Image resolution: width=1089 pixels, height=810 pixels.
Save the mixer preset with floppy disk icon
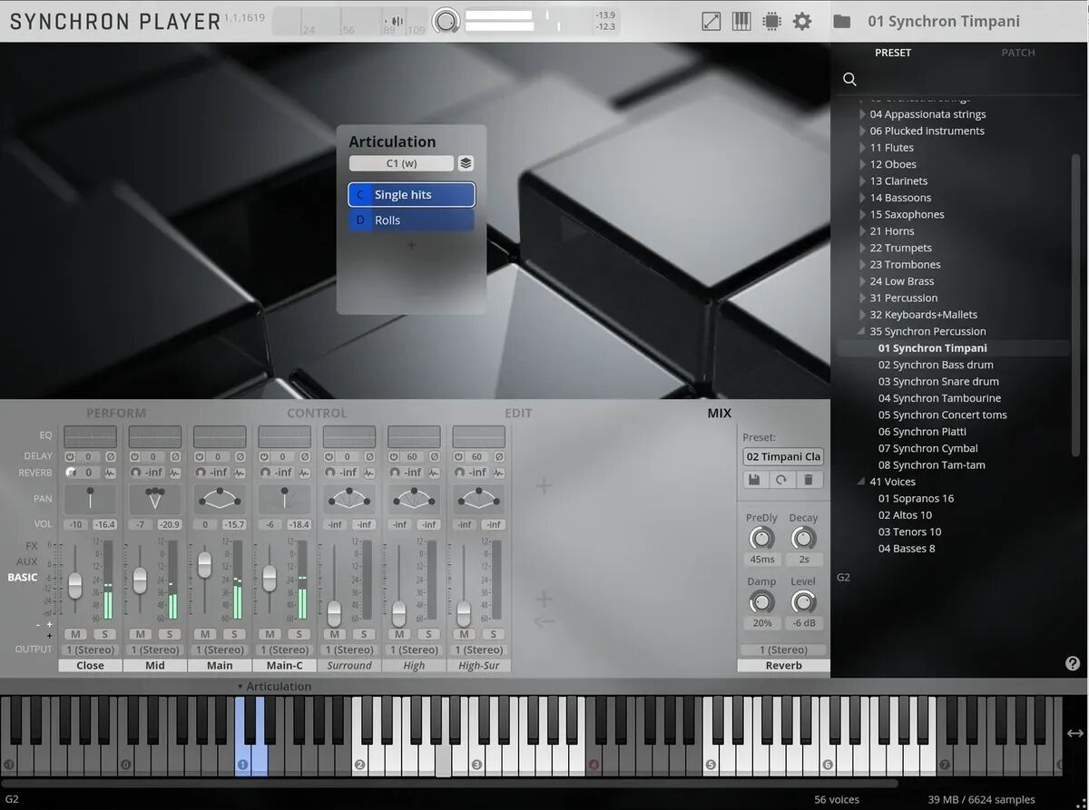click(x=754, y=480)
